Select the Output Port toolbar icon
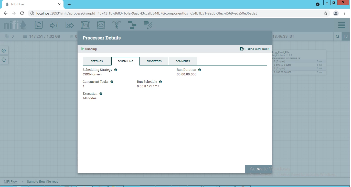 point(70,25)
